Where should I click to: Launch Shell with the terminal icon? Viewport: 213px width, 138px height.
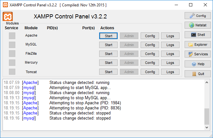pos(198,35)
